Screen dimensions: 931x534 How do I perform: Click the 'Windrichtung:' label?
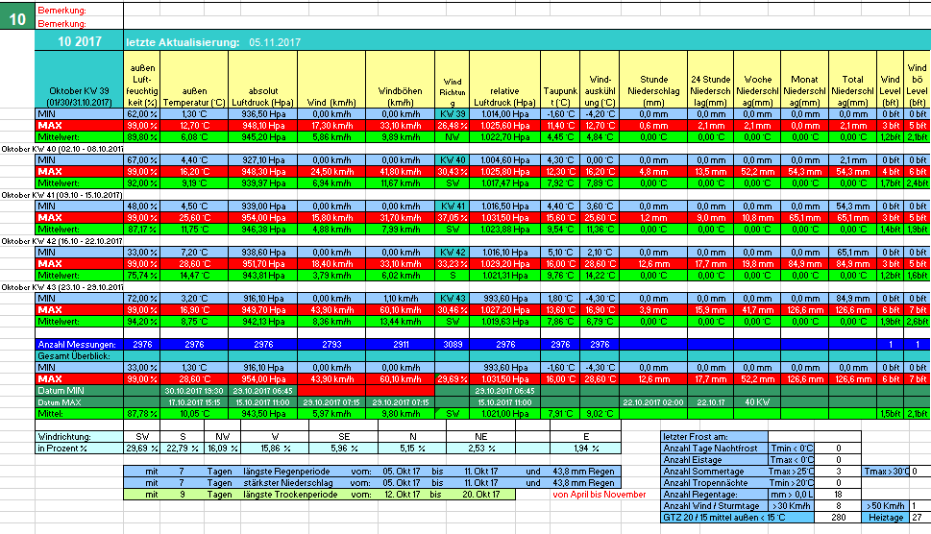[79, 437]
